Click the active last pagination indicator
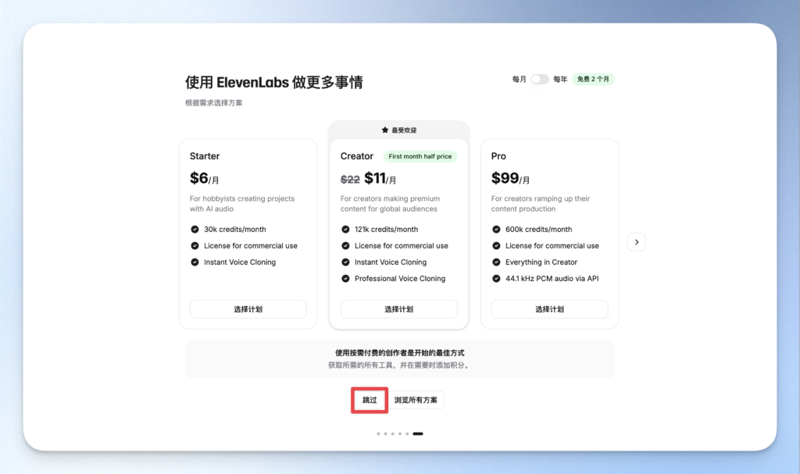This screenshot has width=800, height=474. click(x=418, y=433)
